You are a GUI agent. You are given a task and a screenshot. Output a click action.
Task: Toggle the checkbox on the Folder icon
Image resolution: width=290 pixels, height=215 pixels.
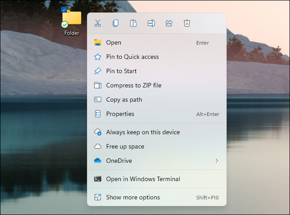click(x=64, y=10)
